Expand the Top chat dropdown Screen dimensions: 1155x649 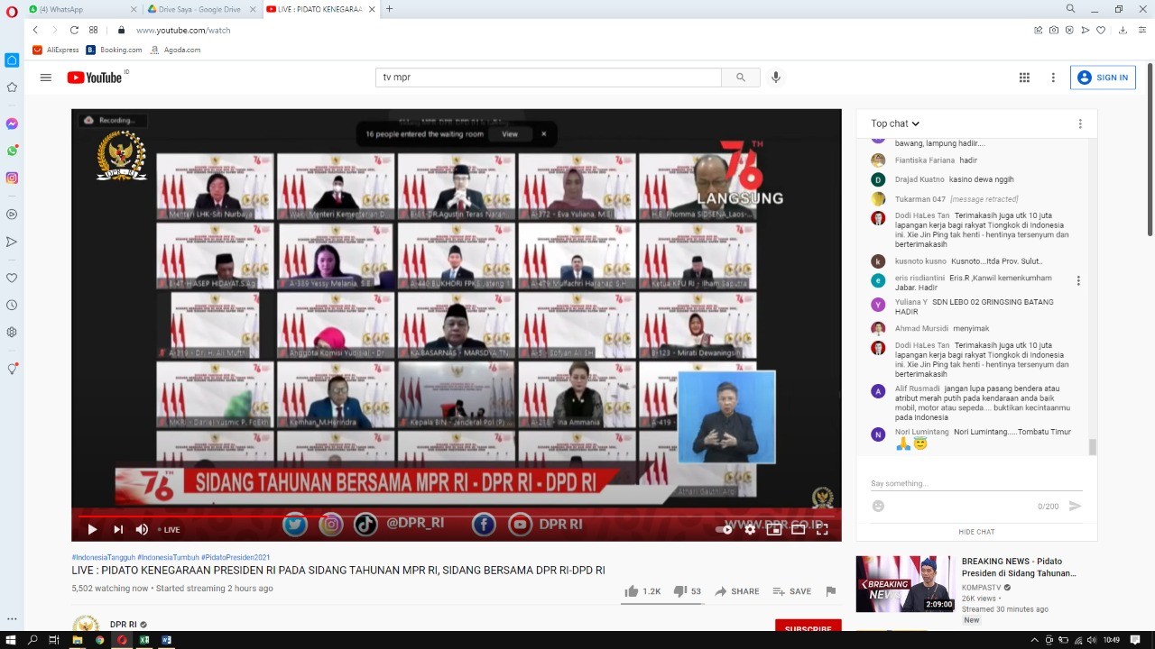895,123
